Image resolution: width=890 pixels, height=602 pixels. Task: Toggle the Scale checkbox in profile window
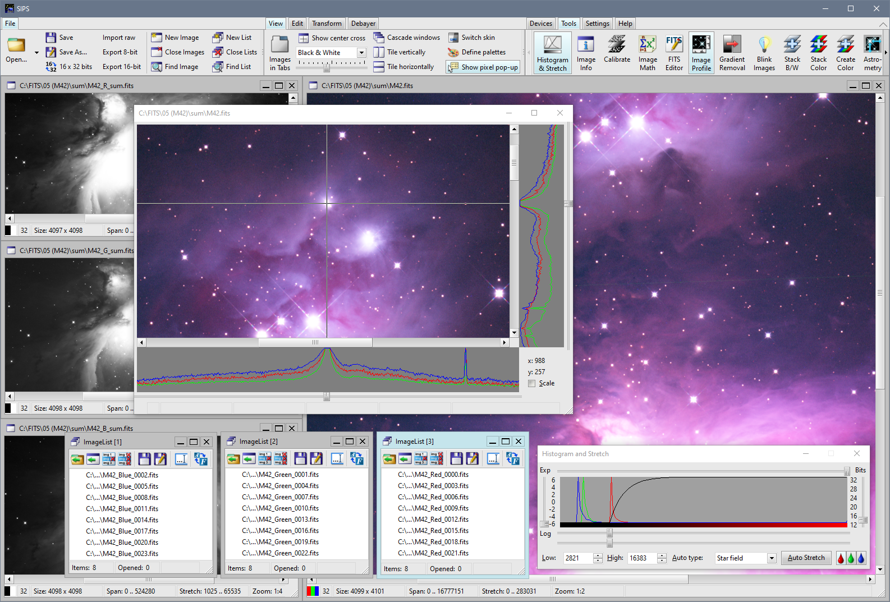click(x=532, y=384)
